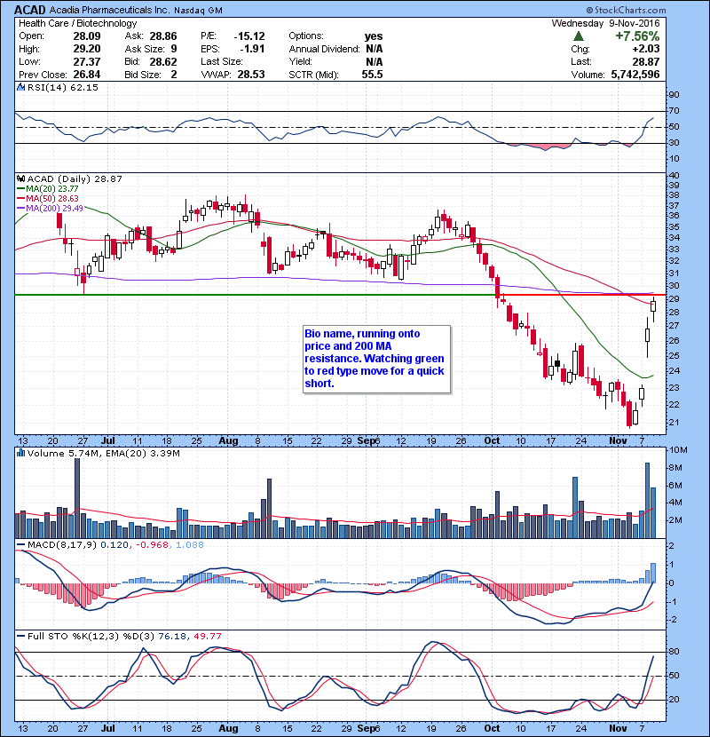The width and height of the screenshot is (710, 737).
Task: Click the Prev Close 26.84 value
Action: click(x=87, y=75)
